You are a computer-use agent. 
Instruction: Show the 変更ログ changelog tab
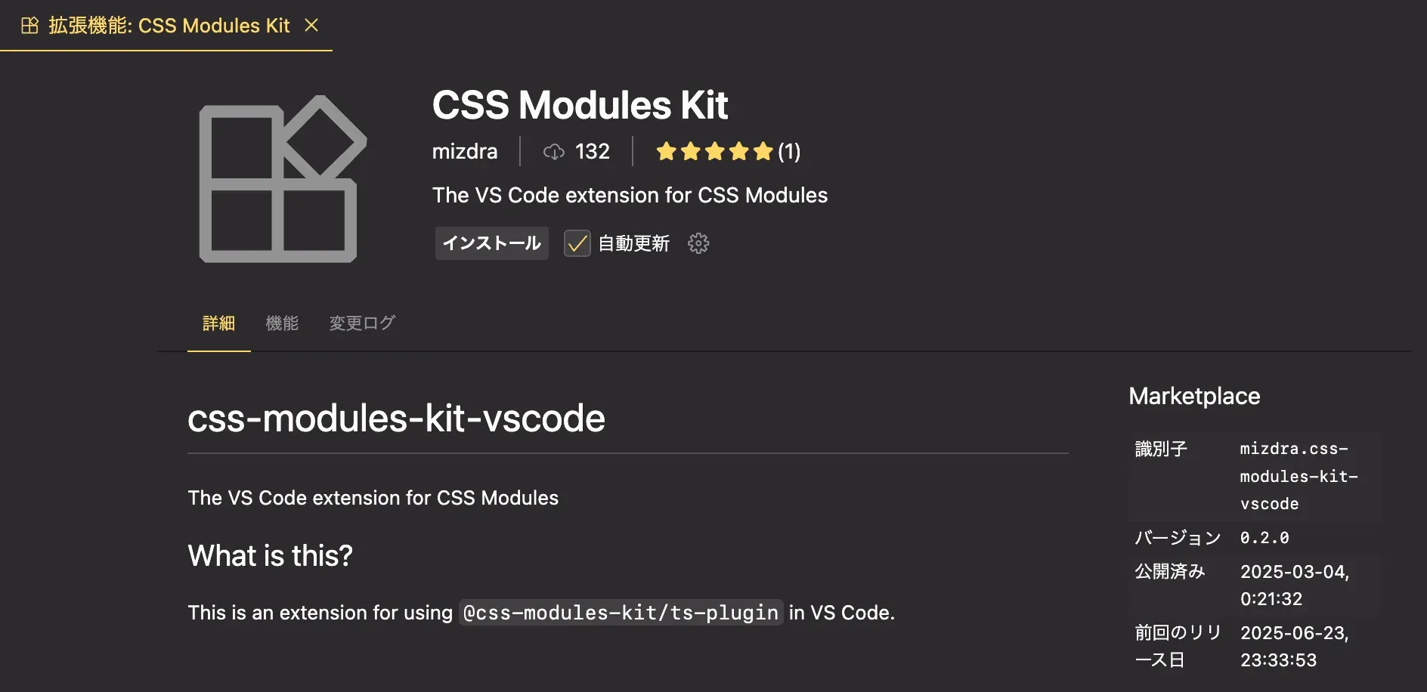coord(362,323)
